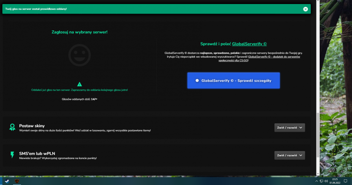The image size is (352, 185).
Task: Expand SMS'em lub wPLN with Zwiń / rozwiń
Action: click(x=290, y=155)
